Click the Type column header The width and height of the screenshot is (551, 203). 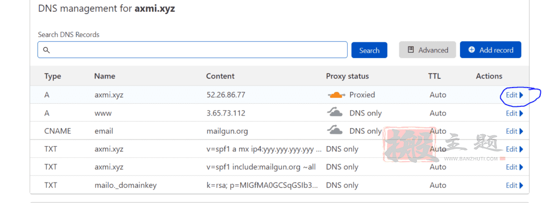53,76
